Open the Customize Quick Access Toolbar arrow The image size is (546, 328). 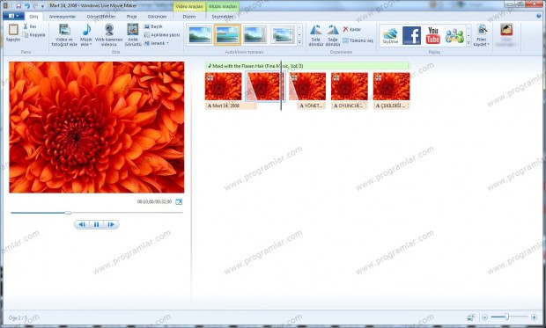click(x=42, y=6)
